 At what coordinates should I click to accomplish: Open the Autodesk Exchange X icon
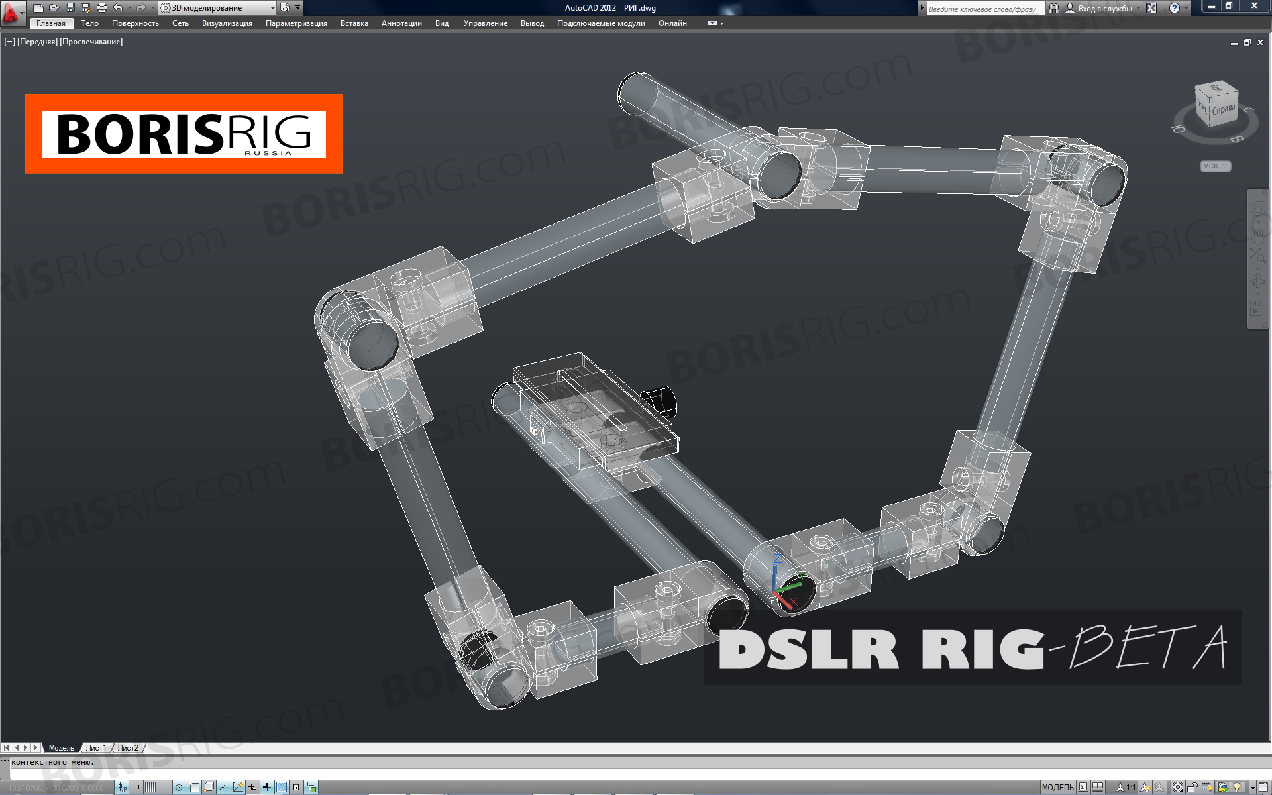1151,8
